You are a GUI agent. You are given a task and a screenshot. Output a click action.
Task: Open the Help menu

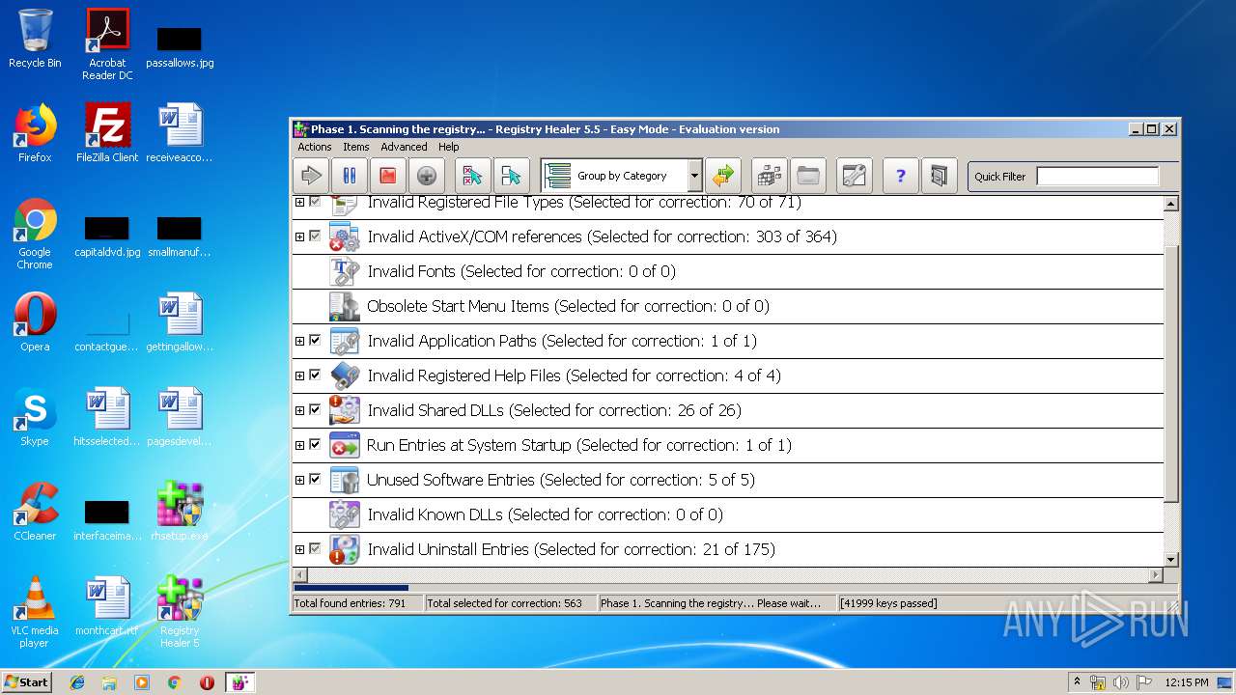coord(449,147)
